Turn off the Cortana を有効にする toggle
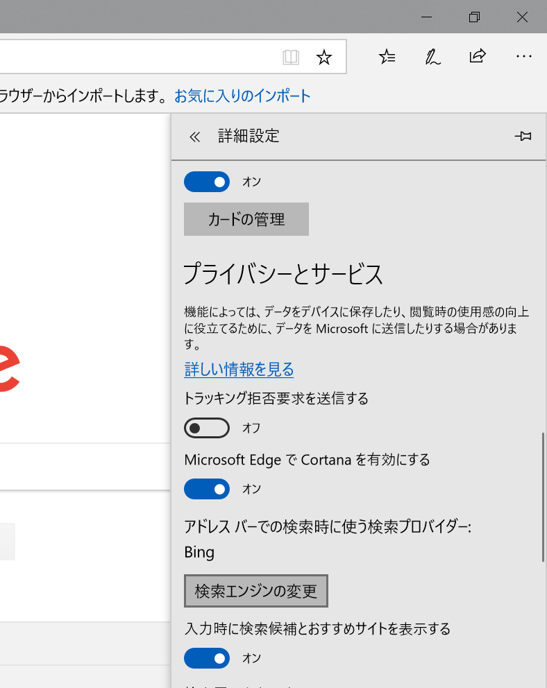The image size is (547, 688). click(207, 489)
